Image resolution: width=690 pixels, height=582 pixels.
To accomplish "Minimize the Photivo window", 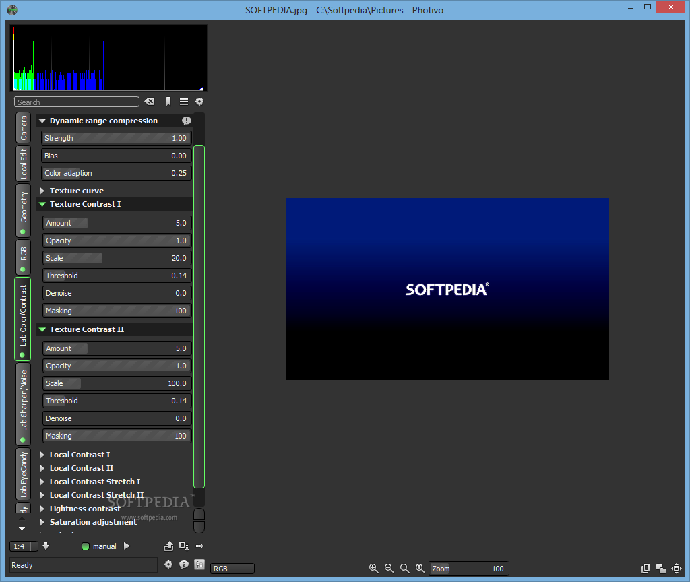I will 631,7.
